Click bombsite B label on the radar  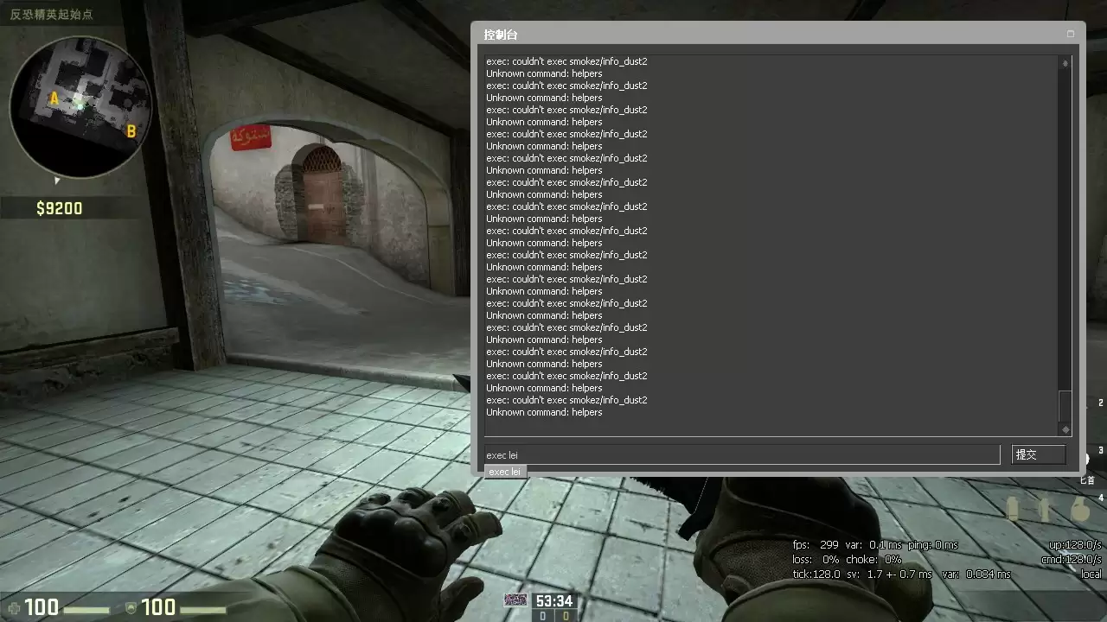[131, 131]
